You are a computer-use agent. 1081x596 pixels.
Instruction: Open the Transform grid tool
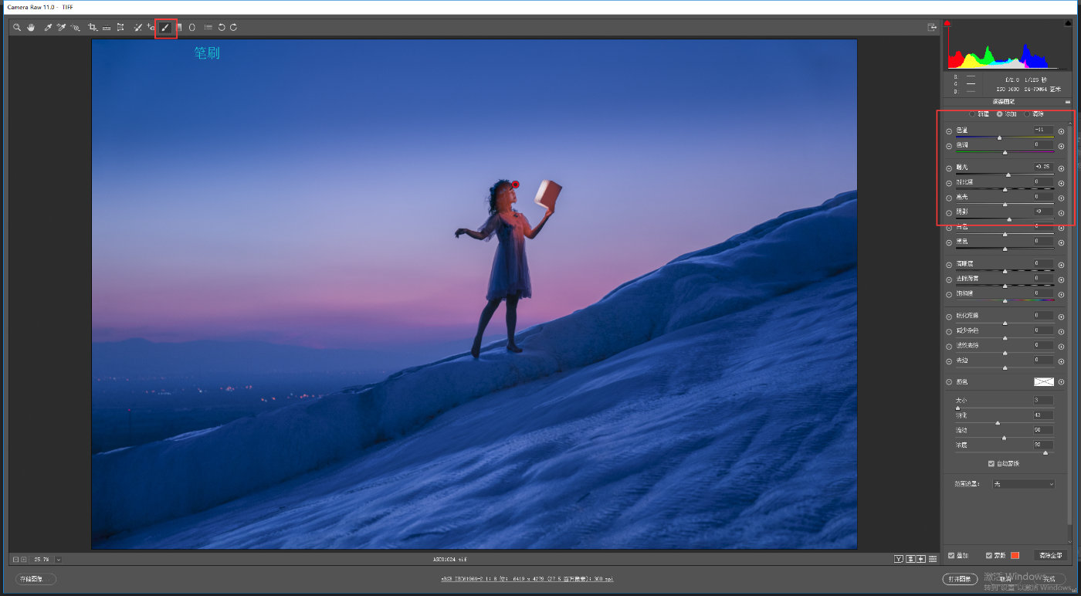coord(120,28)
